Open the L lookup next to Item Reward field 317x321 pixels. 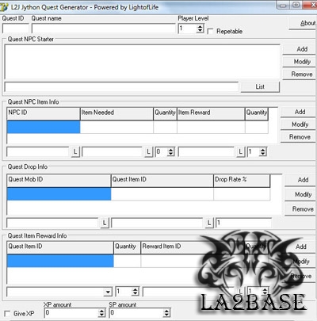click(x=240, y=152)
